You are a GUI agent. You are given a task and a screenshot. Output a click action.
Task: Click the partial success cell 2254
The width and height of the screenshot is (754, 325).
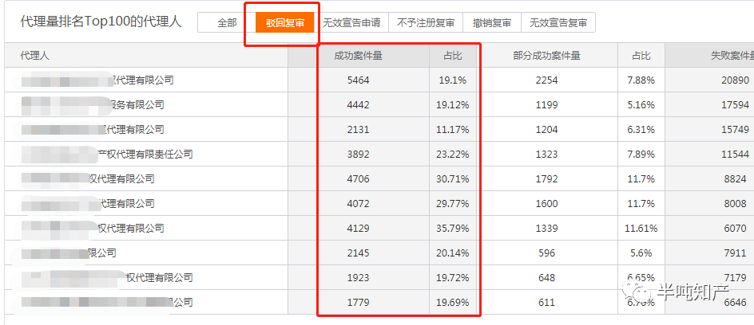click(x=546, y=80)
